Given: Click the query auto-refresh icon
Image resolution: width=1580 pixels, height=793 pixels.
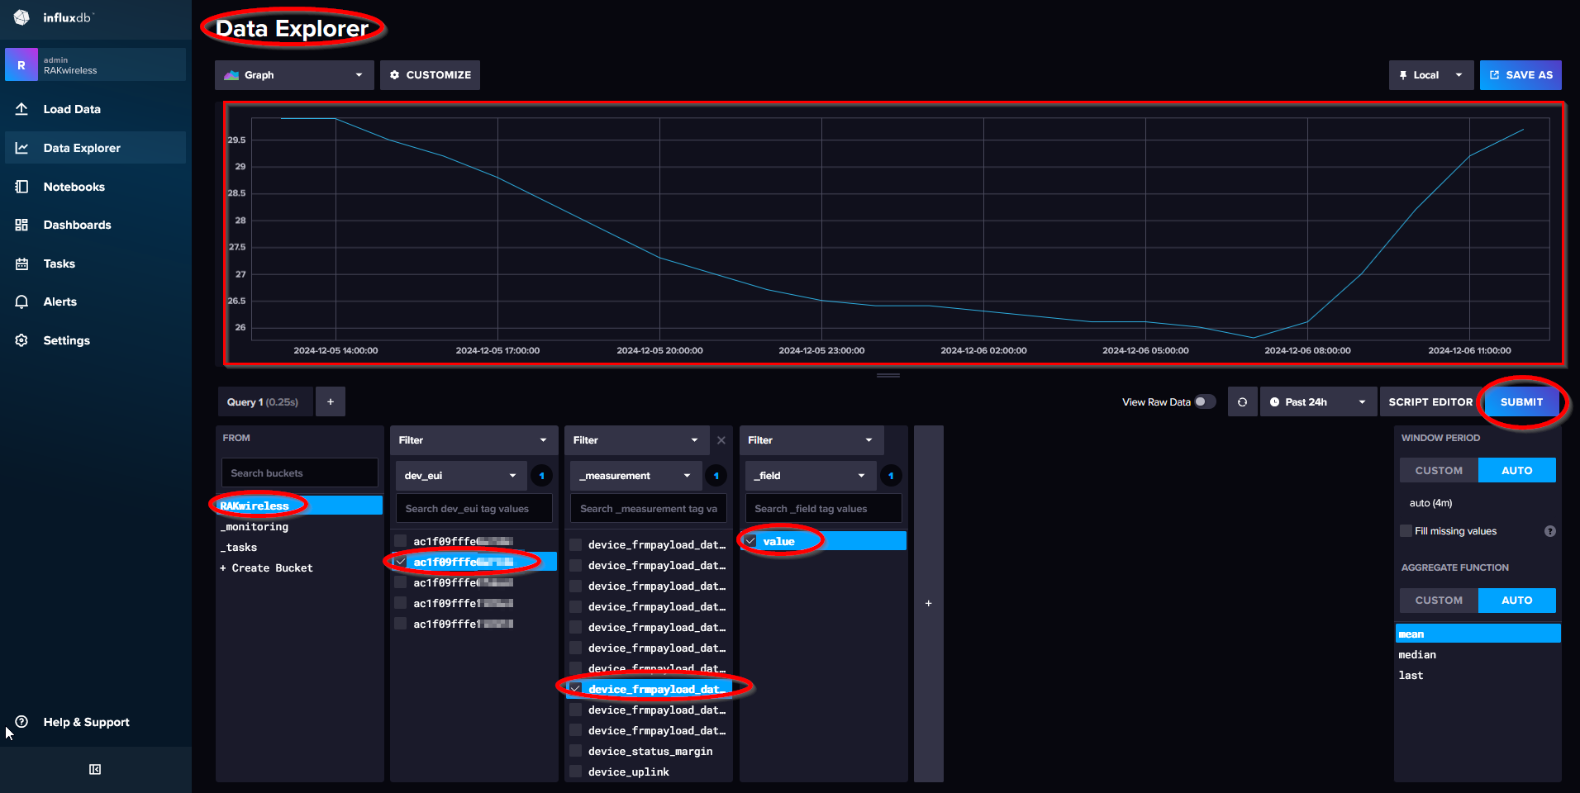Looking at the screenshot, I should [x=1242, y=401].
